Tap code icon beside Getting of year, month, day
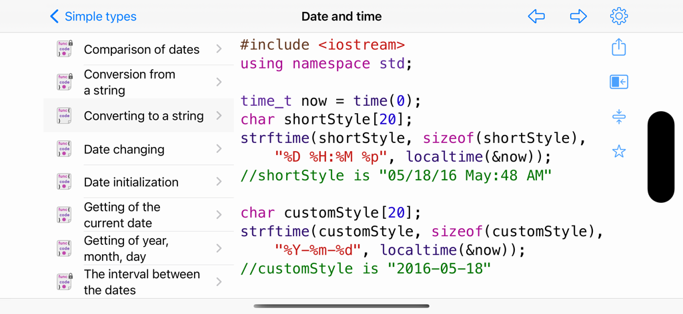Image resolution: width=683 pixels, height=314 pixels. click(x=65, y=248)
